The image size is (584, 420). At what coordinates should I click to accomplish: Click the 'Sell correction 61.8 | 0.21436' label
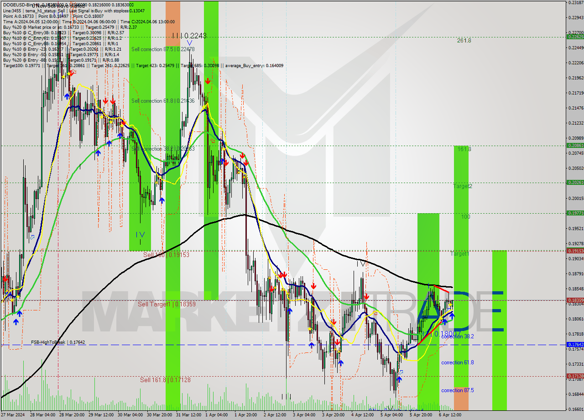[x=163, y=101]
